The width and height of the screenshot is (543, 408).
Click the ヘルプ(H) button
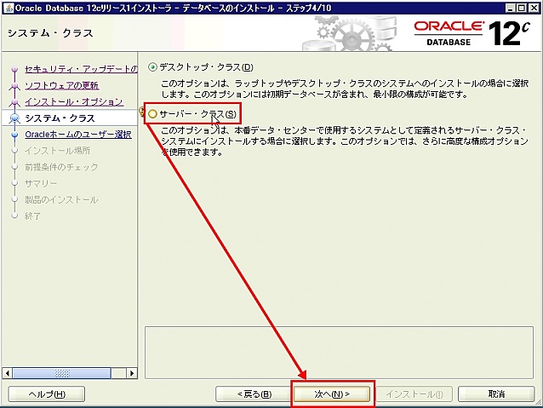pyautogui.click(x=47, y=394)
